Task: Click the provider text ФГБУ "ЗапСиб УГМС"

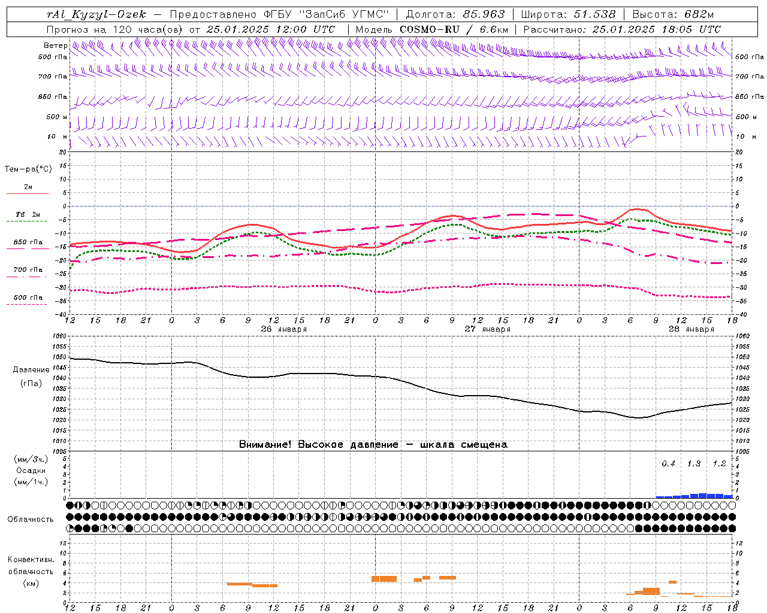Action: pos(326,14)
